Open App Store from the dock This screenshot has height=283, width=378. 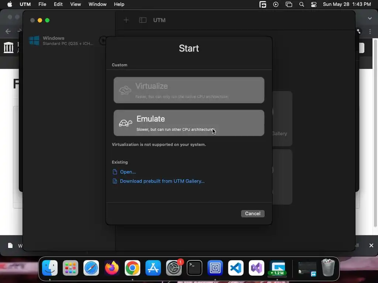[x=153, y=268]
